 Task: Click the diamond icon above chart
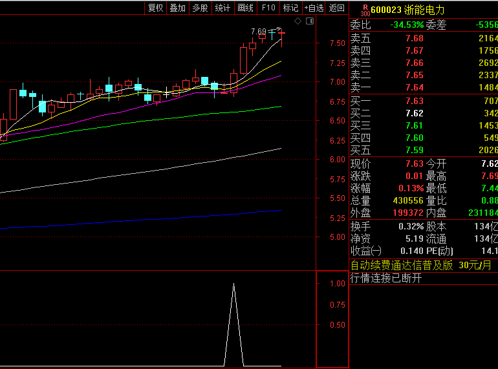click(x=298, y=21)
